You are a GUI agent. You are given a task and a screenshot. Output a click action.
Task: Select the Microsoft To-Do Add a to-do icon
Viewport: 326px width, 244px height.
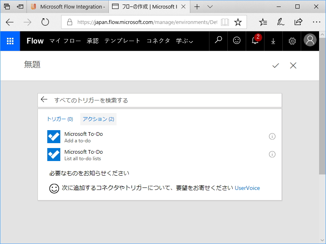pyautogui.click(x=53, y=136)
